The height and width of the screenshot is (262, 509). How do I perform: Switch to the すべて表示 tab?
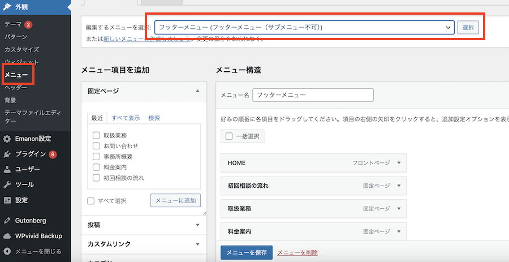126,118
